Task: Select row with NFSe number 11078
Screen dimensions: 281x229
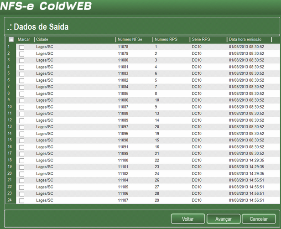Action: click(x=123, y=47)
